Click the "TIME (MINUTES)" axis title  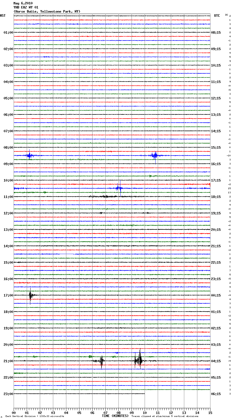point(115,416)
